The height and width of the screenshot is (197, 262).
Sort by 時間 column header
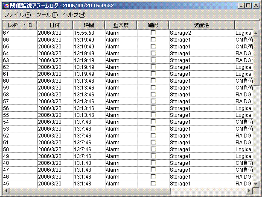pos(89,25)
